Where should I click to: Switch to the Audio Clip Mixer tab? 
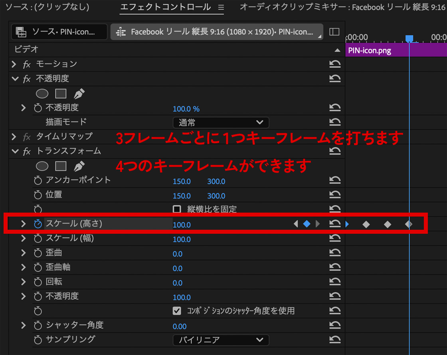coord(342,7)
